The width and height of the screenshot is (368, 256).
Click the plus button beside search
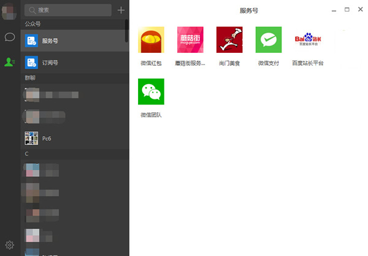[x=121, y=10]
